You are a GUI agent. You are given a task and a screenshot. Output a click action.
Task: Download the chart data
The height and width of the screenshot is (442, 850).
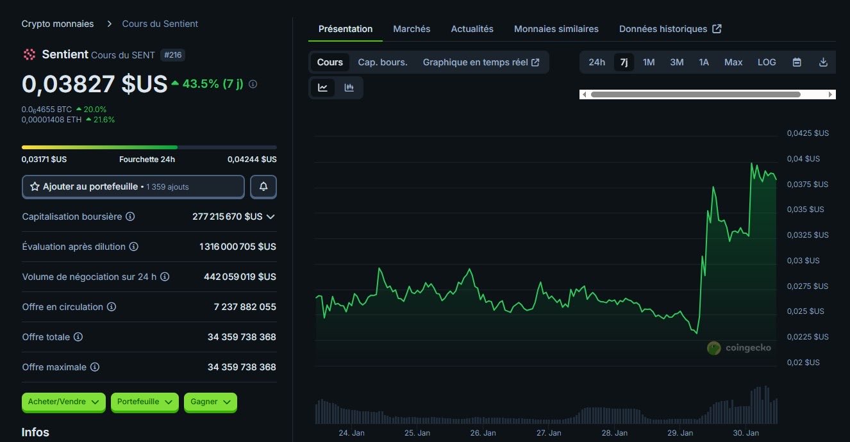point(824,62)
